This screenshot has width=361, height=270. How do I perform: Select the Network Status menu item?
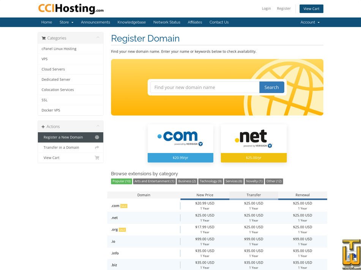pyautogui.click(x=167, y=22)
